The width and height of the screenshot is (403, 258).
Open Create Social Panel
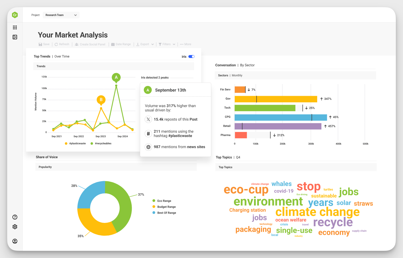click(76, 44)
